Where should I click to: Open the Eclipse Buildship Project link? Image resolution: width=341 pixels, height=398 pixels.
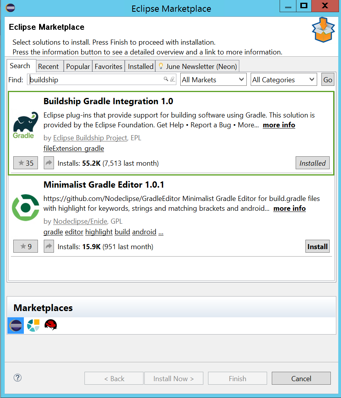click(90, 138)
